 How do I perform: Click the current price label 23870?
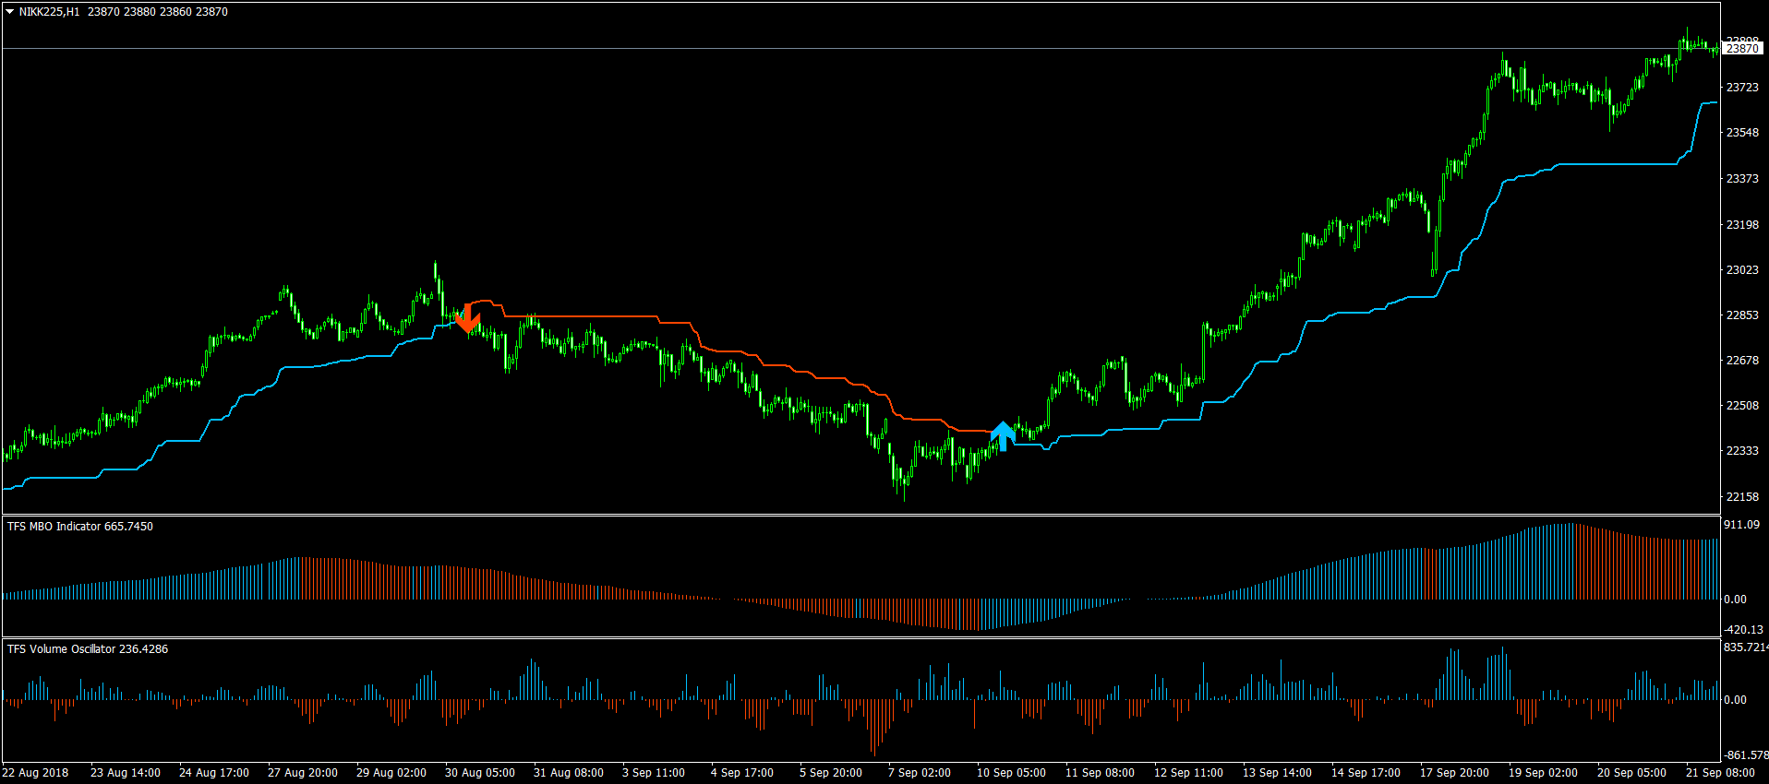point(1742,48)
